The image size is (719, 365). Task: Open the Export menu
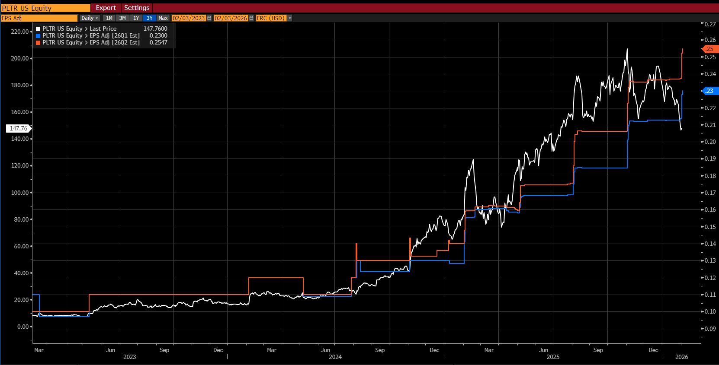106,8
